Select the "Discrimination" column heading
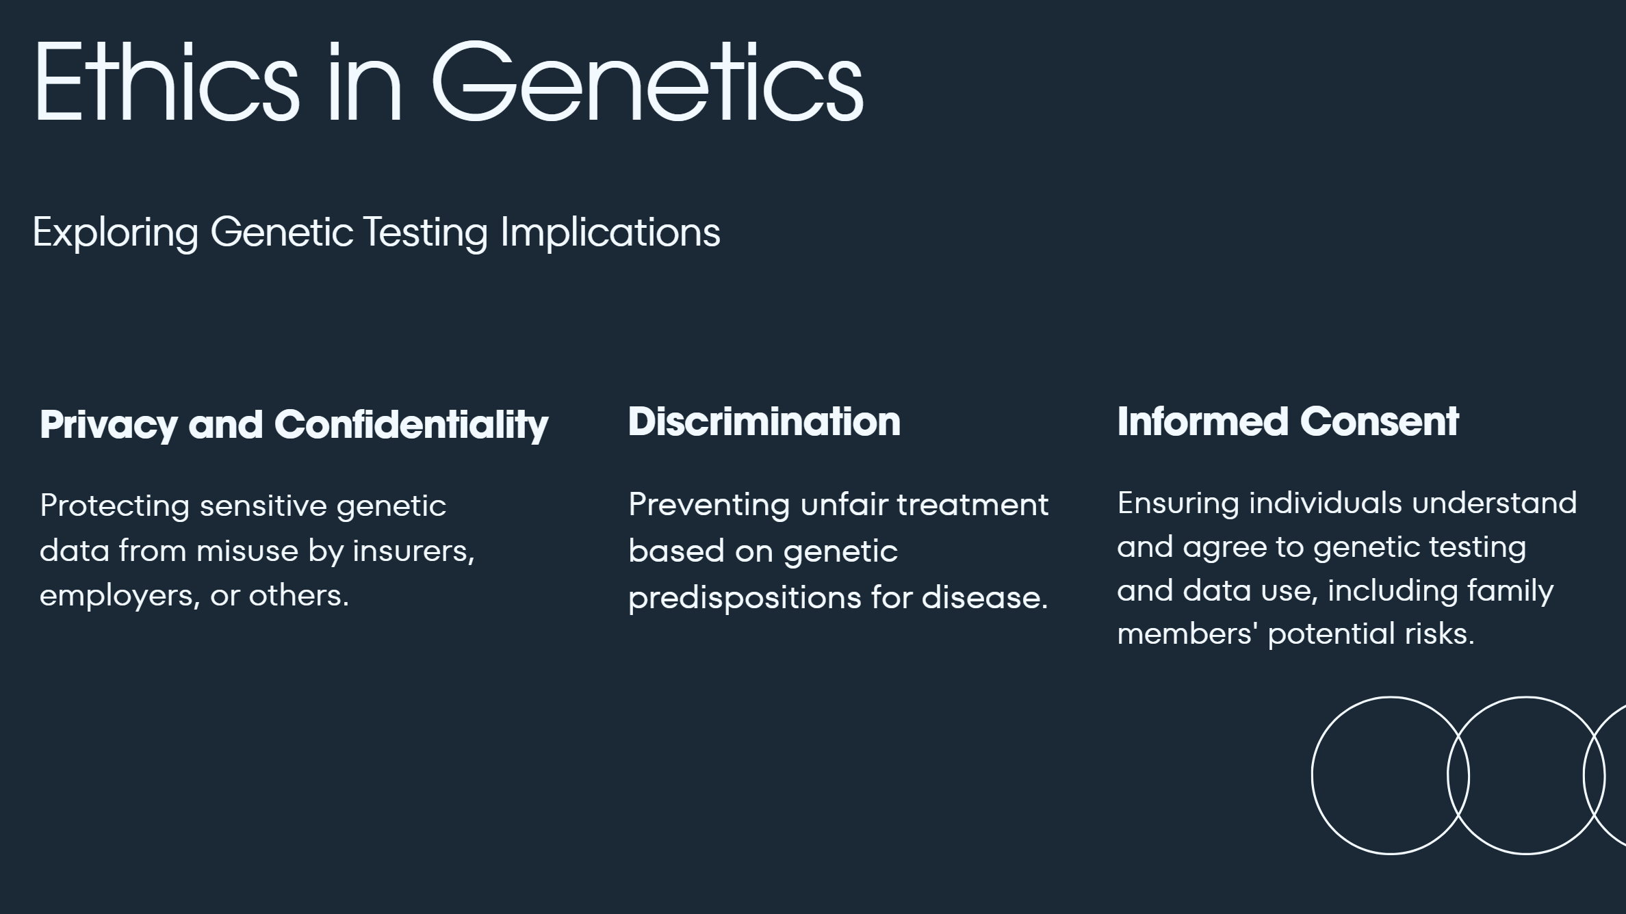The image size is (1626, 914). [x=764, y=422]
